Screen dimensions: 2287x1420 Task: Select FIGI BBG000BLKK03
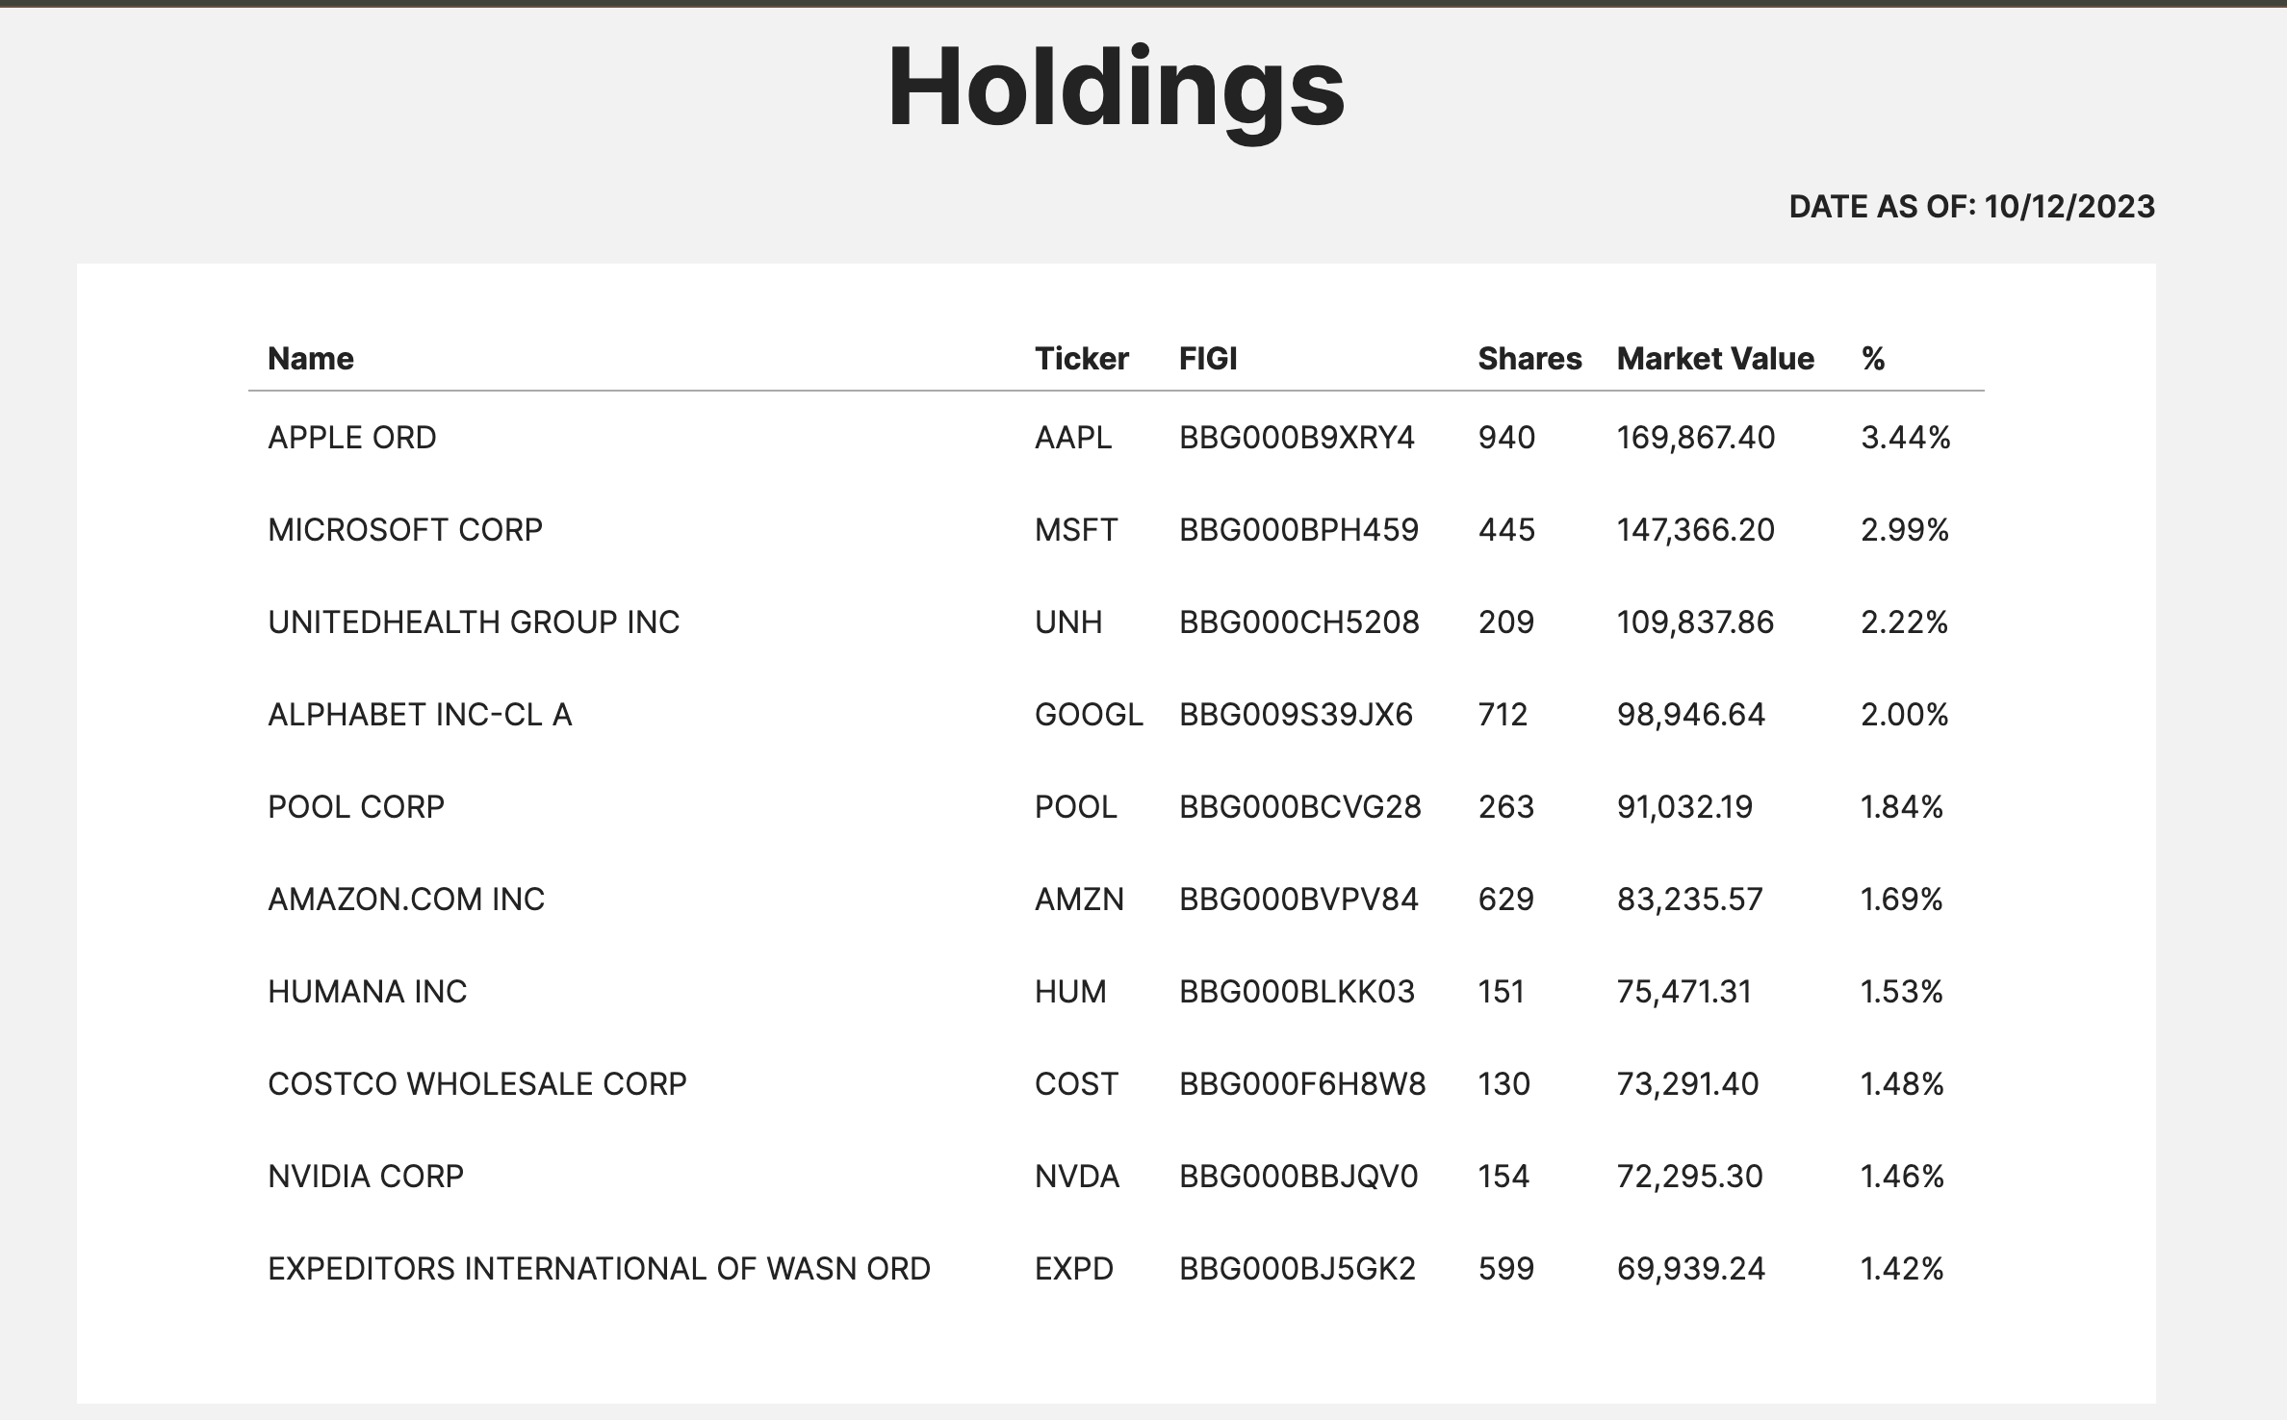pyautogui.click(x=1297, y=992)
